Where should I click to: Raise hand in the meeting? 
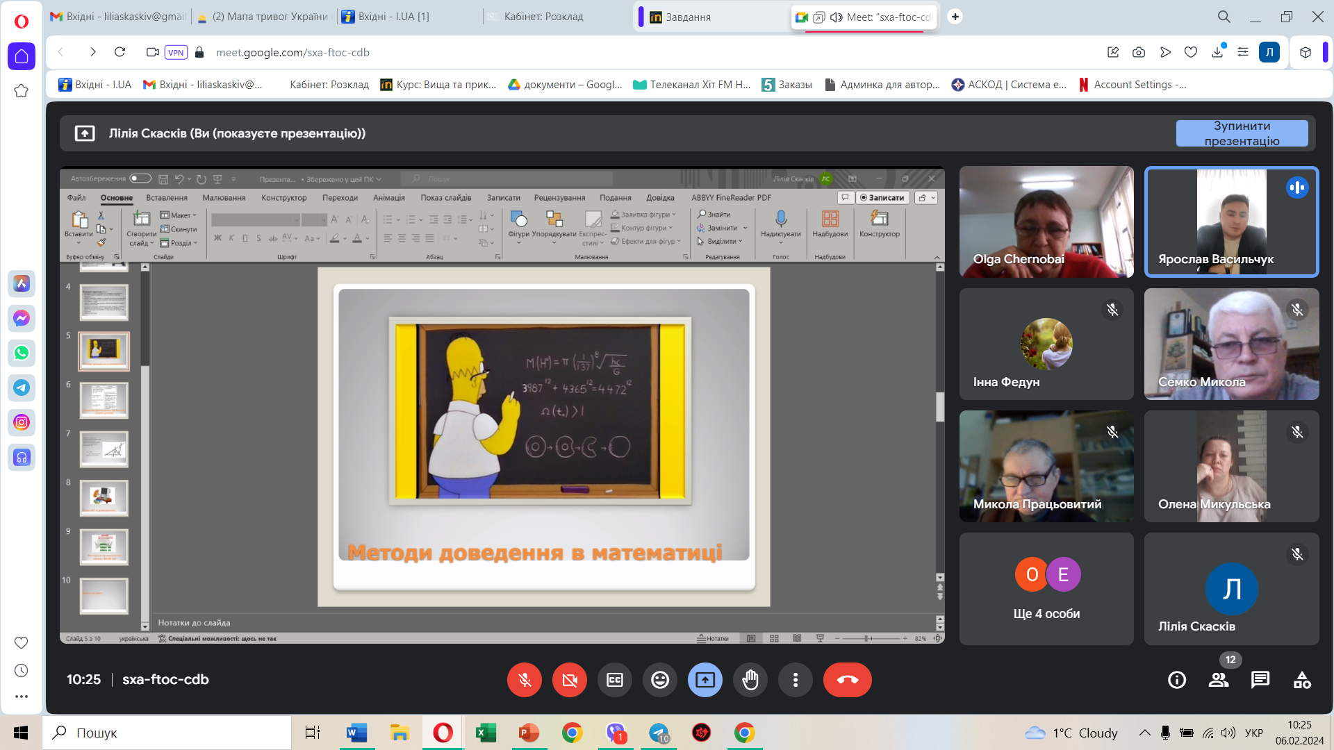pyautogui.click(x=750, y=680)
